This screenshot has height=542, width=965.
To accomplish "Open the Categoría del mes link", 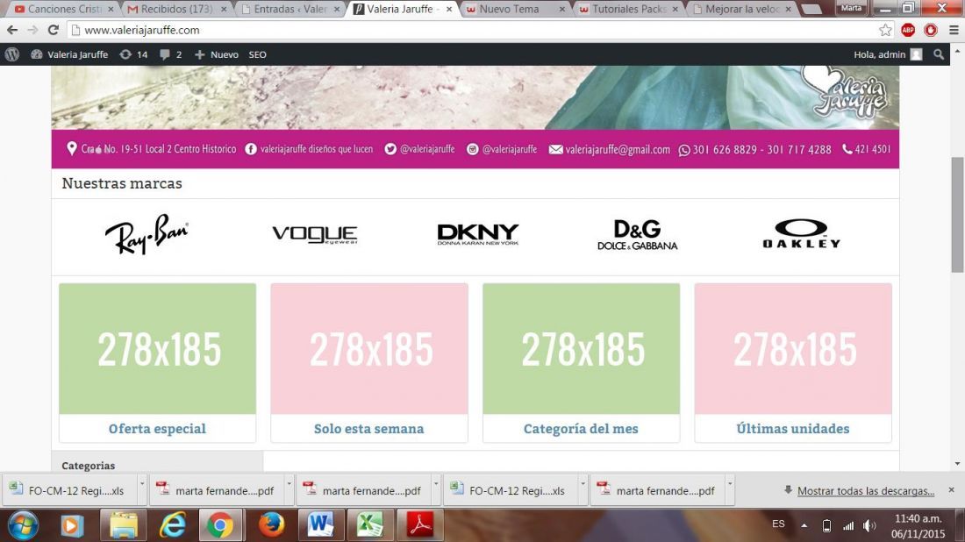I will pos(581,429).
